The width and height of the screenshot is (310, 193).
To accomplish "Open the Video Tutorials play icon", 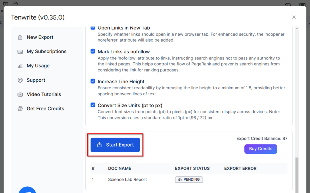I will [20, 94].
